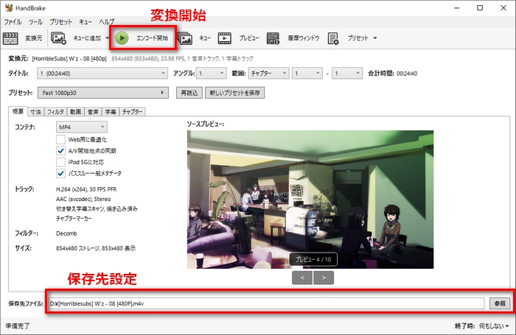Viewport: 516px width, 335px height.
Task: Open the タイトル dropdown
Action: coord(102,74)
